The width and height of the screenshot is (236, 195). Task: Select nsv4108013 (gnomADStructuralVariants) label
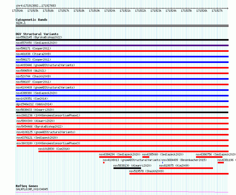click(x=132, y=160)
